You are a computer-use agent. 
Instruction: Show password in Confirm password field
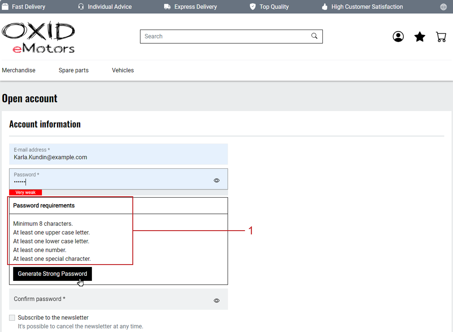(x=217, y=300)
